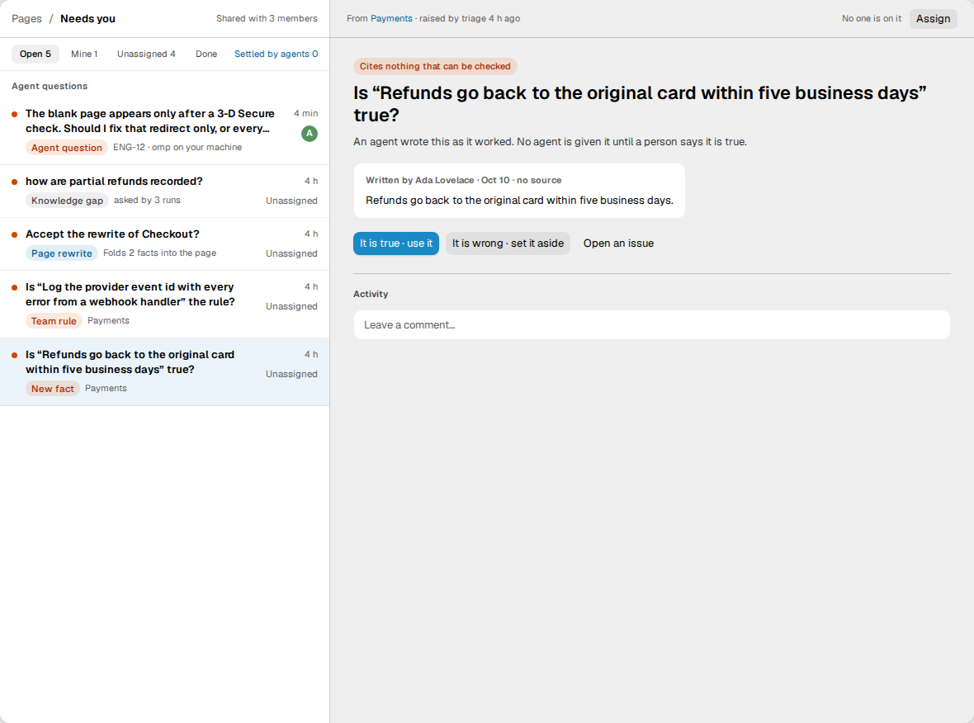Click the 'Agent questions' section heading
The width and height of the screenshot is (974, 723).
coord(50,87)
